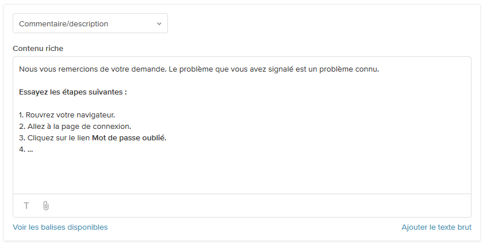The image size is (483, 244).
Task: Open the Commentaire/description dropdown
Action: coord(90,23)
